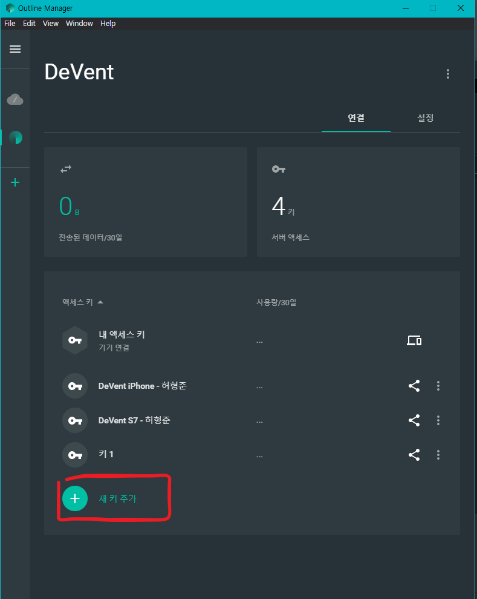Click the Outline Manager title bar logo

10,8
